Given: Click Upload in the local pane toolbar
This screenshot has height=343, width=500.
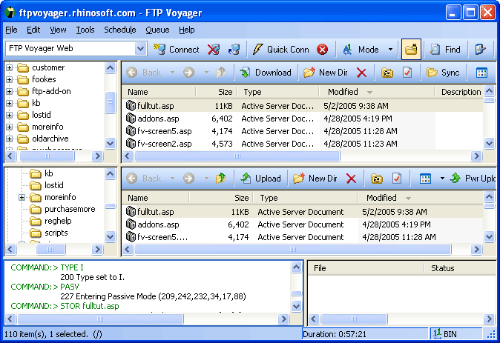Looking at the screenshot, I should pyautogui.click(x=260, y=179).
